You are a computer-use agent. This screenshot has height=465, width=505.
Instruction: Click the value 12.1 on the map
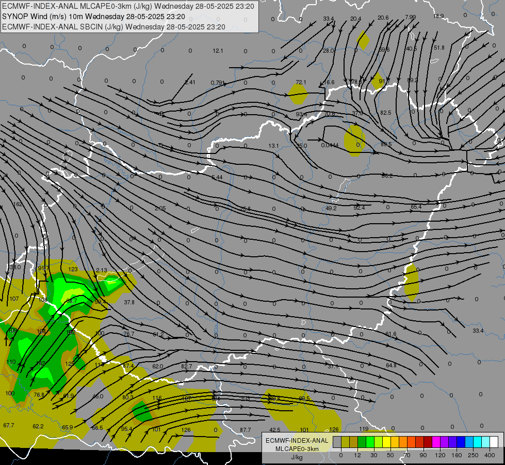coord(218,51)
